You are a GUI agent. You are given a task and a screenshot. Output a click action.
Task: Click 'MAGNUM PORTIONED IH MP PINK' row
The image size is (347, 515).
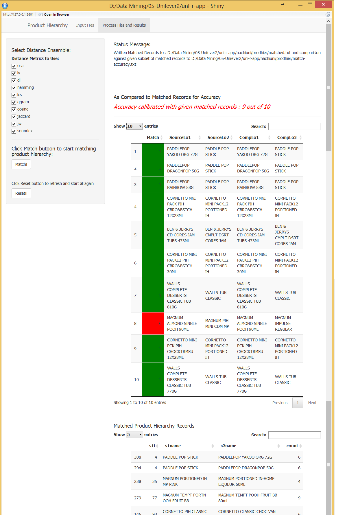pos(217,481)
